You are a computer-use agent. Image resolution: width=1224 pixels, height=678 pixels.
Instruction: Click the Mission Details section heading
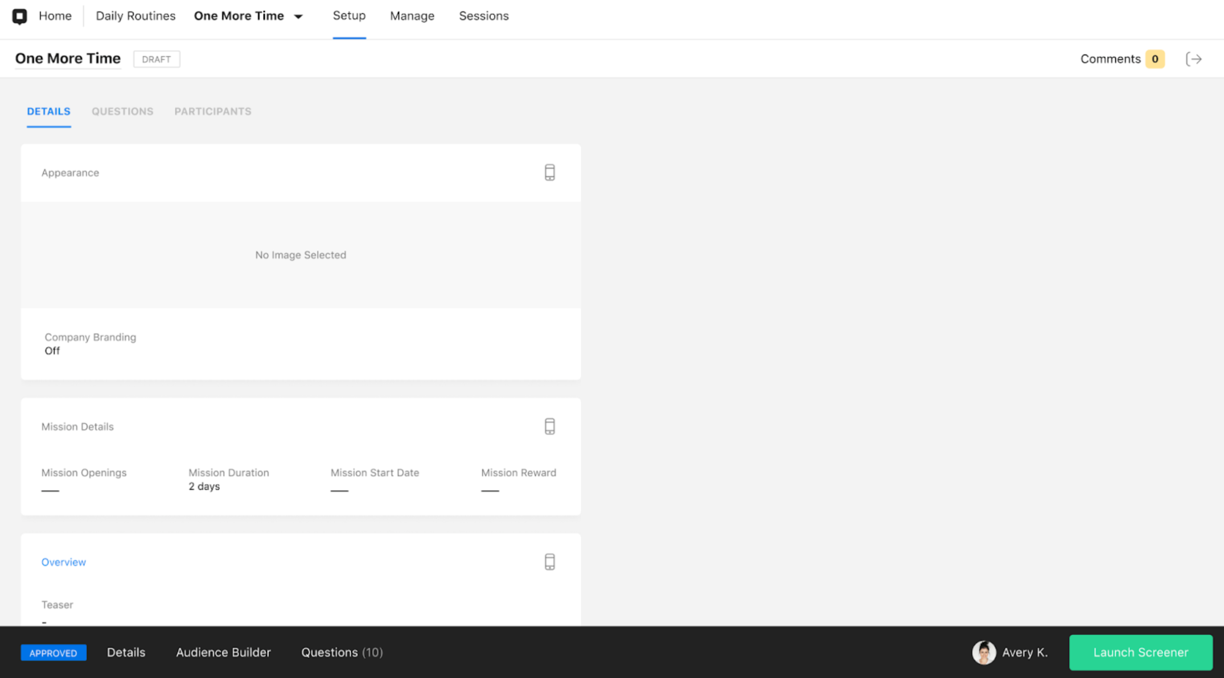77,427
